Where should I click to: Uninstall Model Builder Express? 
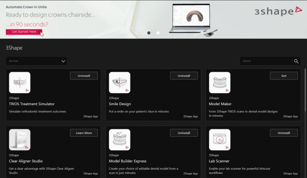(x=184, y=133)
